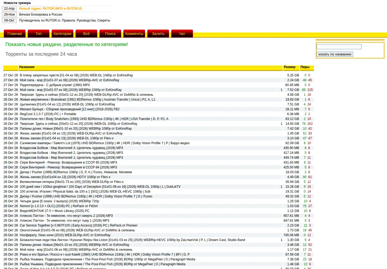Screen dimensions: 387x269
Task: Open 'Безжалостная леди Ниа Листон' torrent
Action: pos(132,240)
